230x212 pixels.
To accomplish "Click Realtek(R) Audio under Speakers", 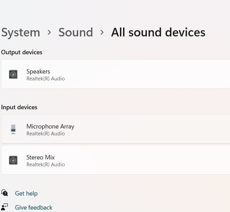I will pos(46,79).
